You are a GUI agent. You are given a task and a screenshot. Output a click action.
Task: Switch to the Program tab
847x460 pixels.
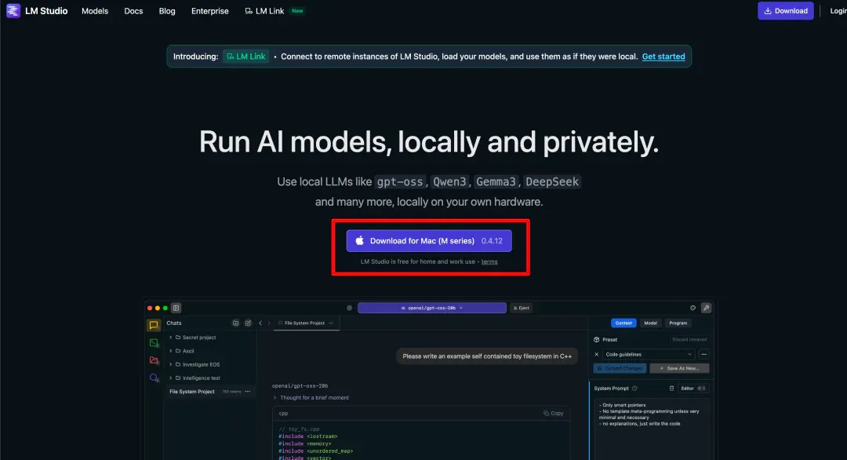tap(678, 323)
